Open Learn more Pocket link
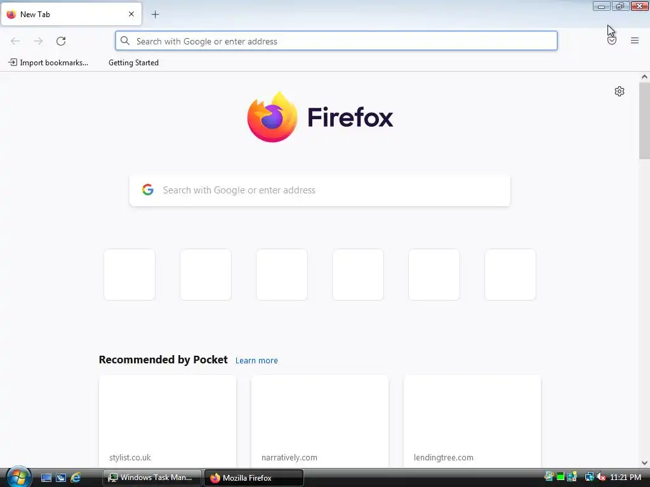 coord(256,360)
